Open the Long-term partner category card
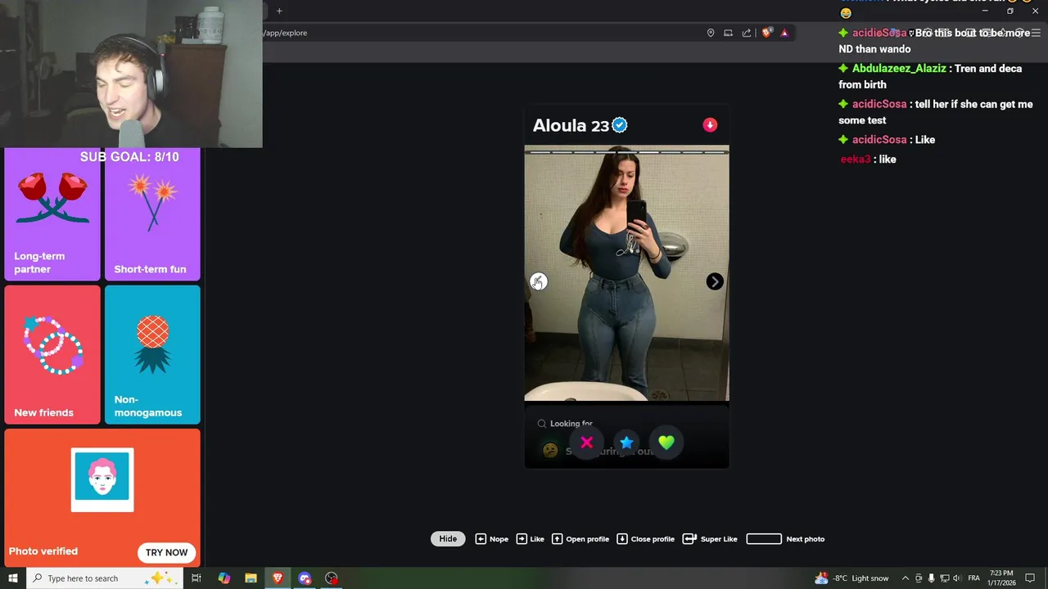 [52, 214]
